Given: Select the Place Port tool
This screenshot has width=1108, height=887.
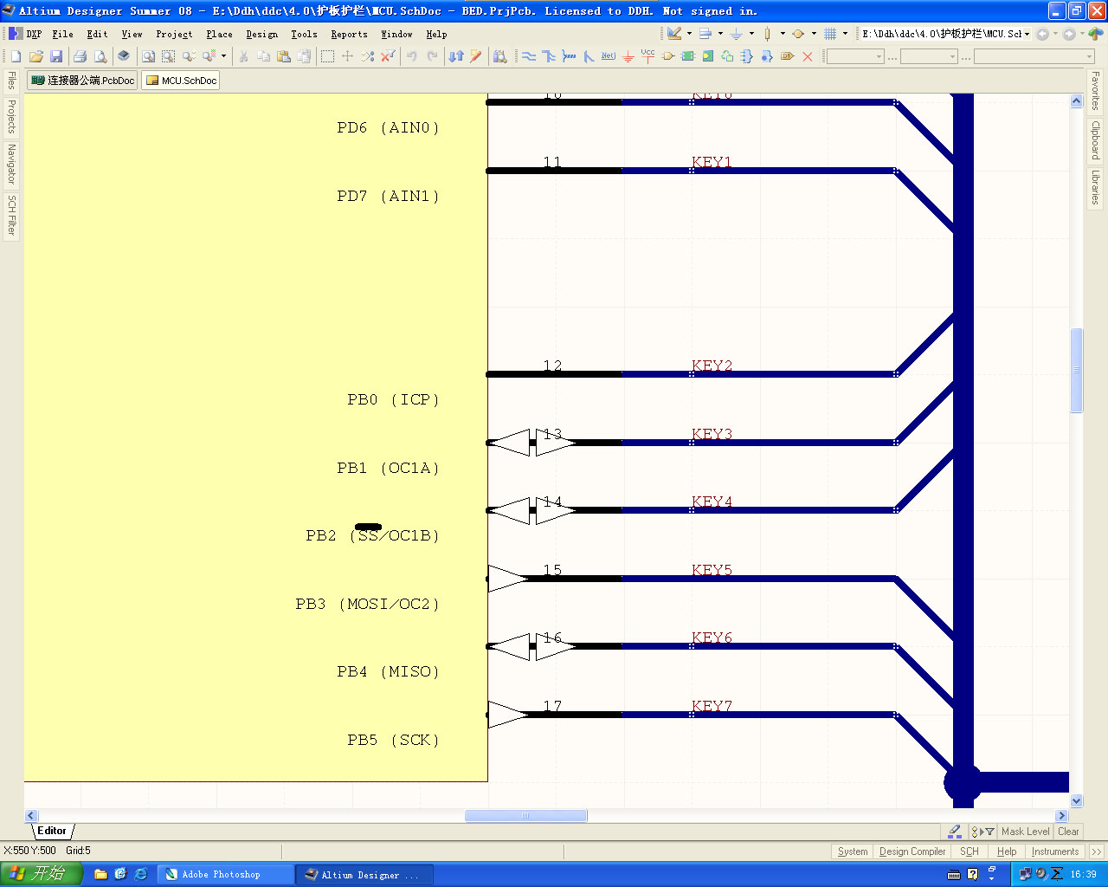Looking at the screenshot, I should pyautogui.click(x=787, y=56).
